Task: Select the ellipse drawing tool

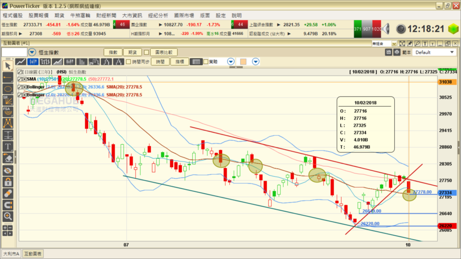Action: click(8, 89)
